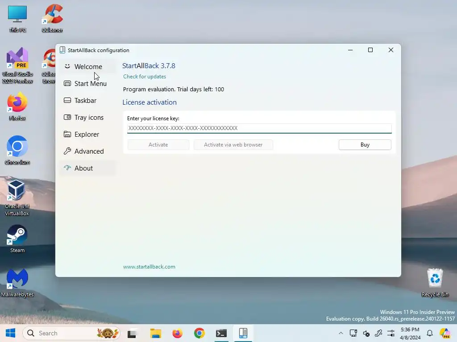457x342 pixels.
Task: Select the Tray icons page
Action: 88,117
